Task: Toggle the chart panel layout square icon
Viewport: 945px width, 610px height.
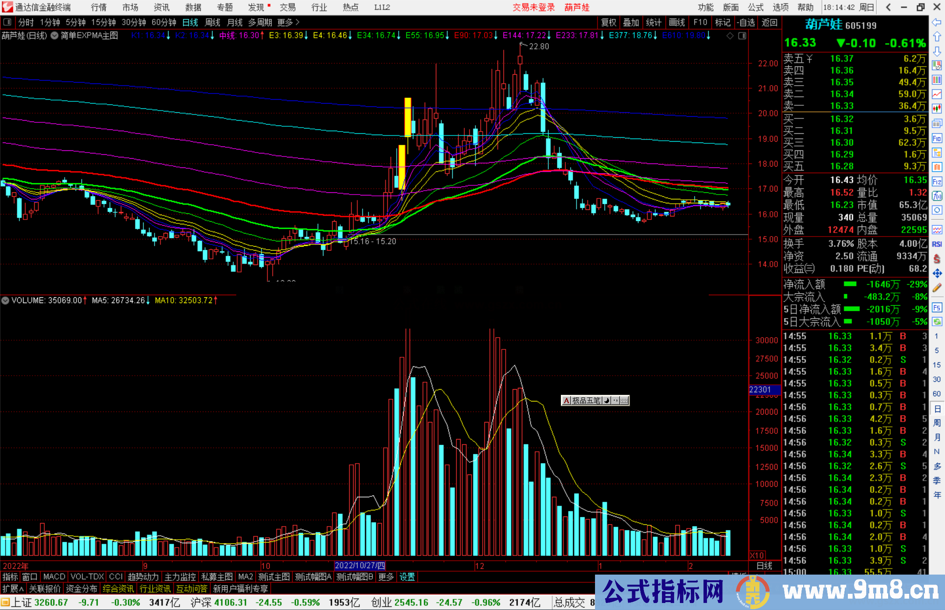Action: coord(742,36)
